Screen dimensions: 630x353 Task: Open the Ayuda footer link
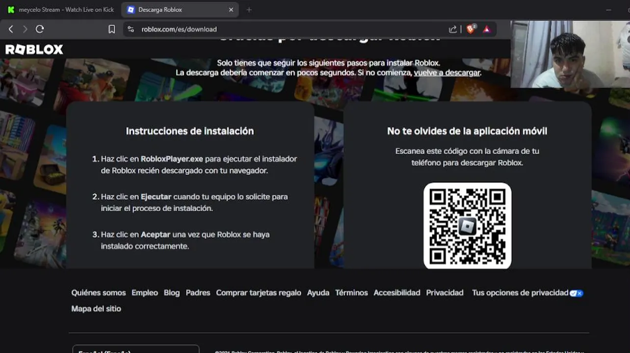tap(318, 293)
